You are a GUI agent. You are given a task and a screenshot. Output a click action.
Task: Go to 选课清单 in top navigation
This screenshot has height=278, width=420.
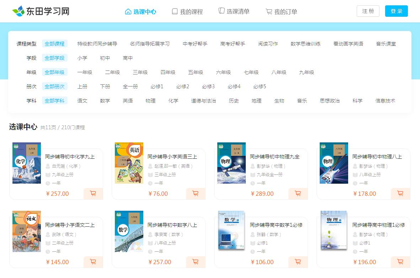point(234,11)
